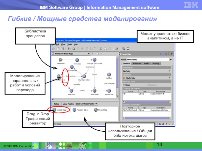
Task: Open the Tools menu
Action: click(x=70, y=44)
